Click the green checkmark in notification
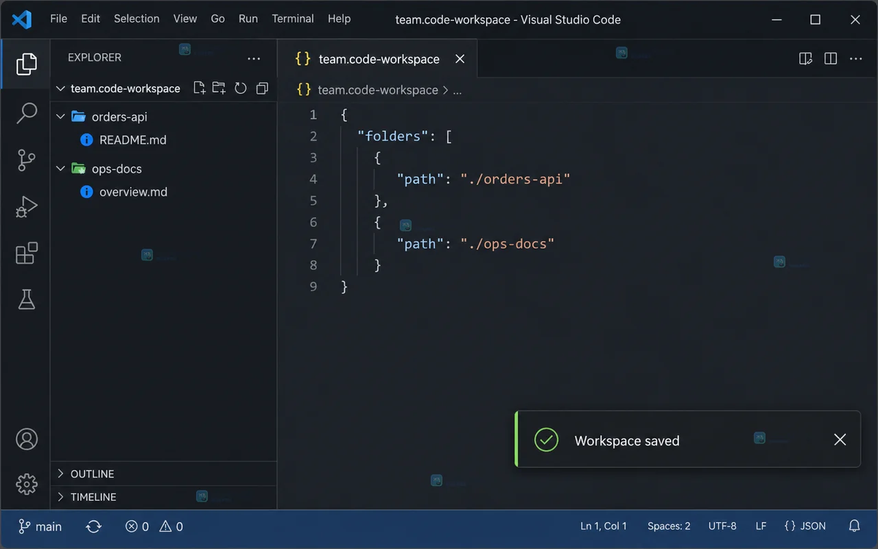The width and height of the screenshot is (878, 549). (546, 440)
